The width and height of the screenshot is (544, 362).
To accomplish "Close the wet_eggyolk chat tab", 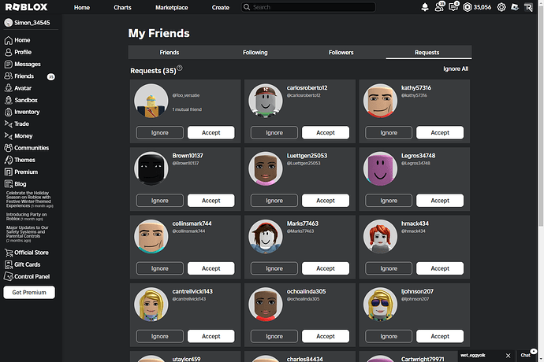I will click(x=509, y=356).
